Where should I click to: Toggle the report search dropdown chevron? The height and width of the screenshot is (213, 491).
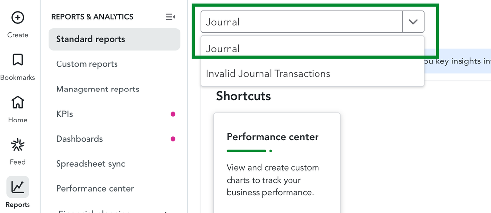[413, 22]
